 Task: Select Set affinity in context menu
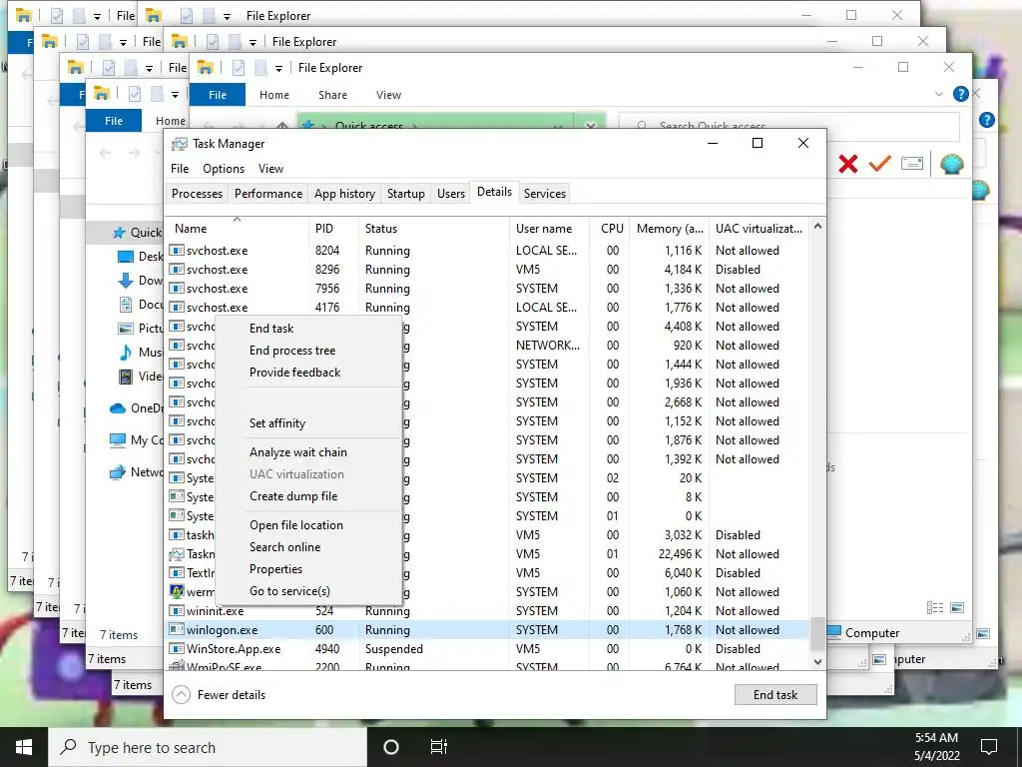(x=277, y=423)
